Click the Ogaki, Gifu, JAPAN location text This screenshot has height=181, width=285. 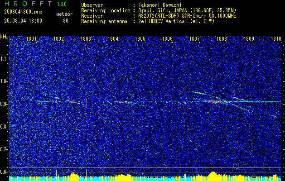click(186, 10)
